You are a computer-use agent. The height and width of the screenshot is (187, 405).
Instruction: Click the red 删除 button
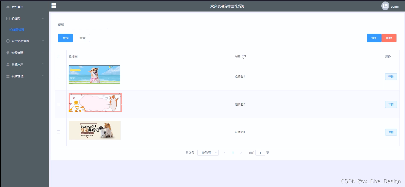click(x=389, y=38)
